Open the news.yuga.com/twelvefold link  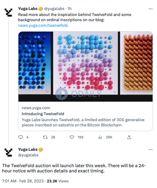pyautogui.click(x=43, y=25)
